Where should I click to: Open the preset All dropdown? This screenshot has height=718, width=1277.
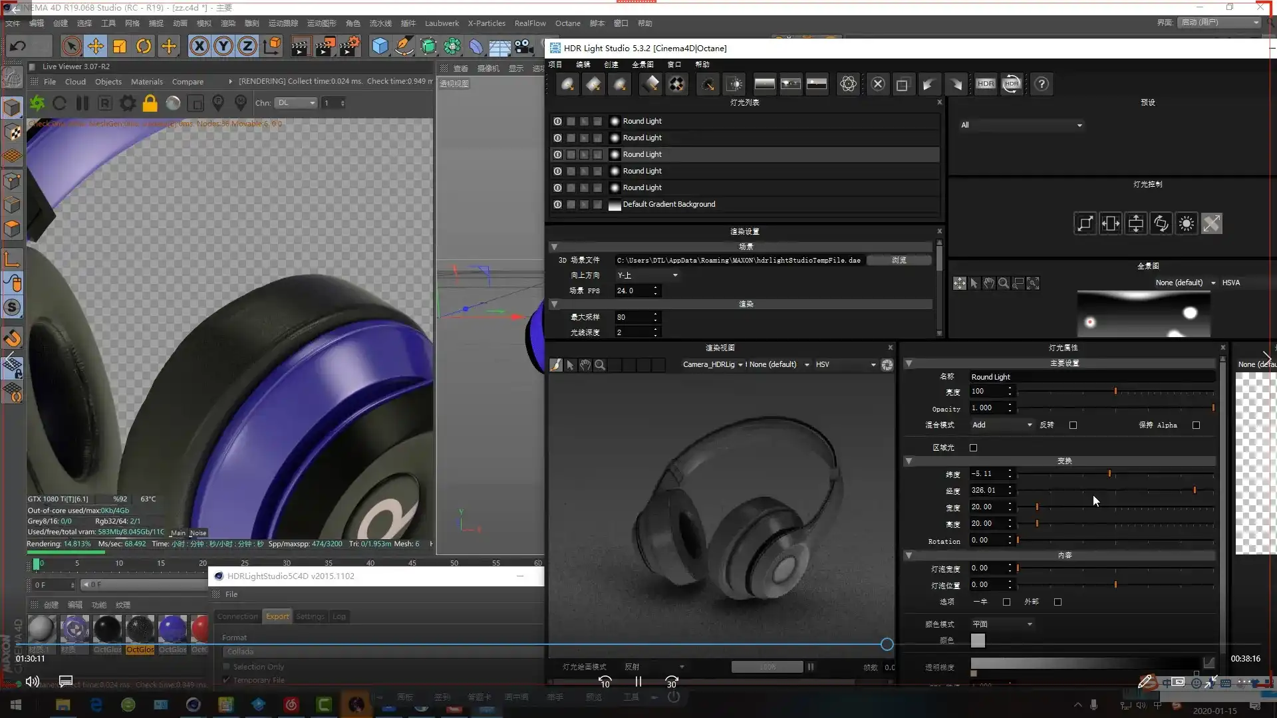[x=1021, y=125]
